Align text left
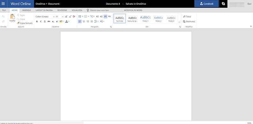Viewport: 253px width, 124px height. 80,21
